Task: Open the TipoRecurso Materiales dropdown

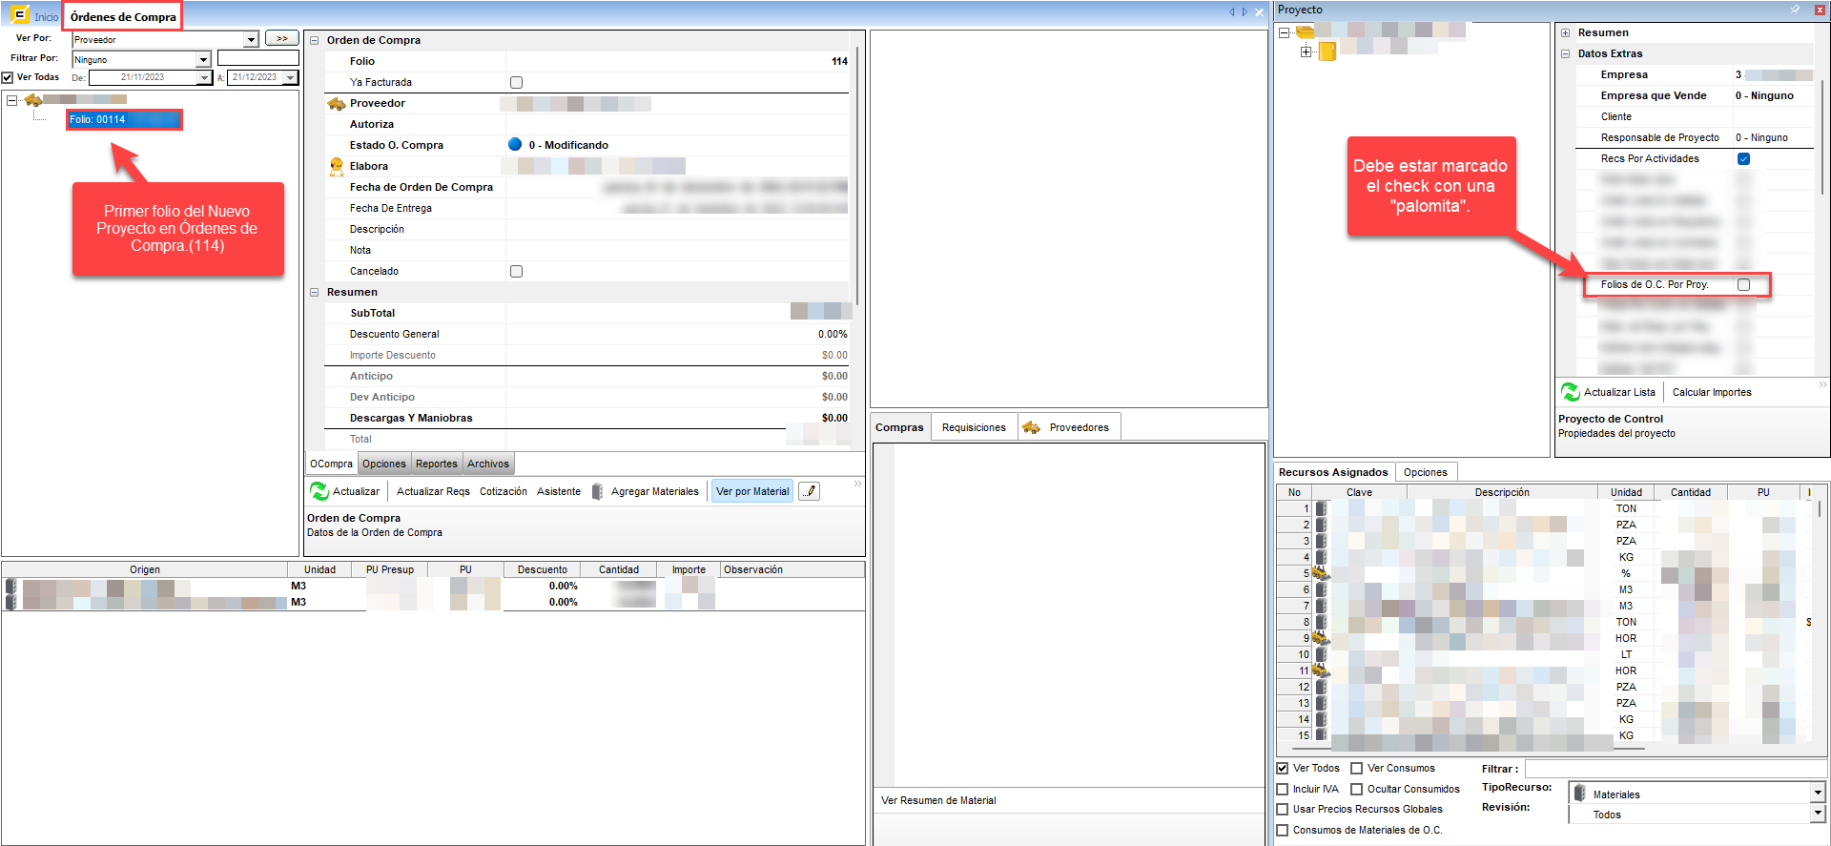Action: pyautogui.click(x=1817, y=794)
